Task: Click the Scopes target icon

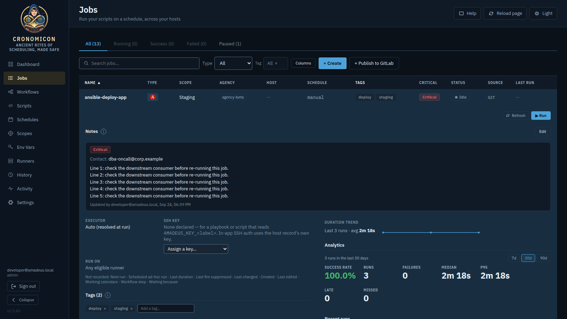Action: (11, 133)
